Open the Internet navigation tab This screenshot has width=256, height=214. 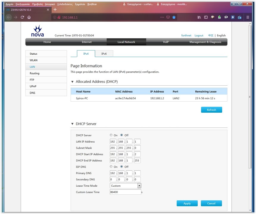(87, 42)
